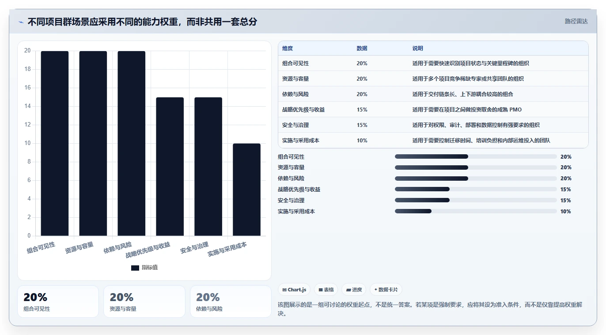Select 依赖与风险 cell in table
Screen dimensions: 606x335
[295, 94]
